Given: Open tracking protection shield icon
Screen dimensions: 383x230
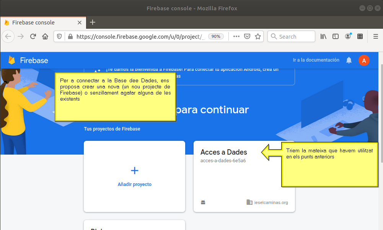Looking at the screenshot, I should (x=59, y=37).
